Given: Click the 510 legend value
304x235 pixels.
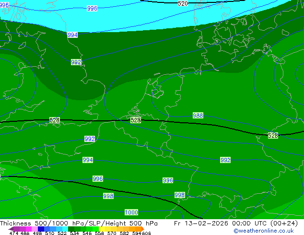Looking at the screenshot, I should tap(50, 233).
